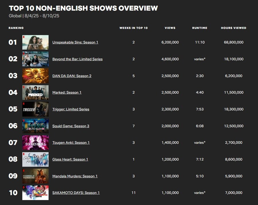Viewport: 258px width, 205px height.
Task: Click the RUNTIME column header
Action: tap(200, 28)
